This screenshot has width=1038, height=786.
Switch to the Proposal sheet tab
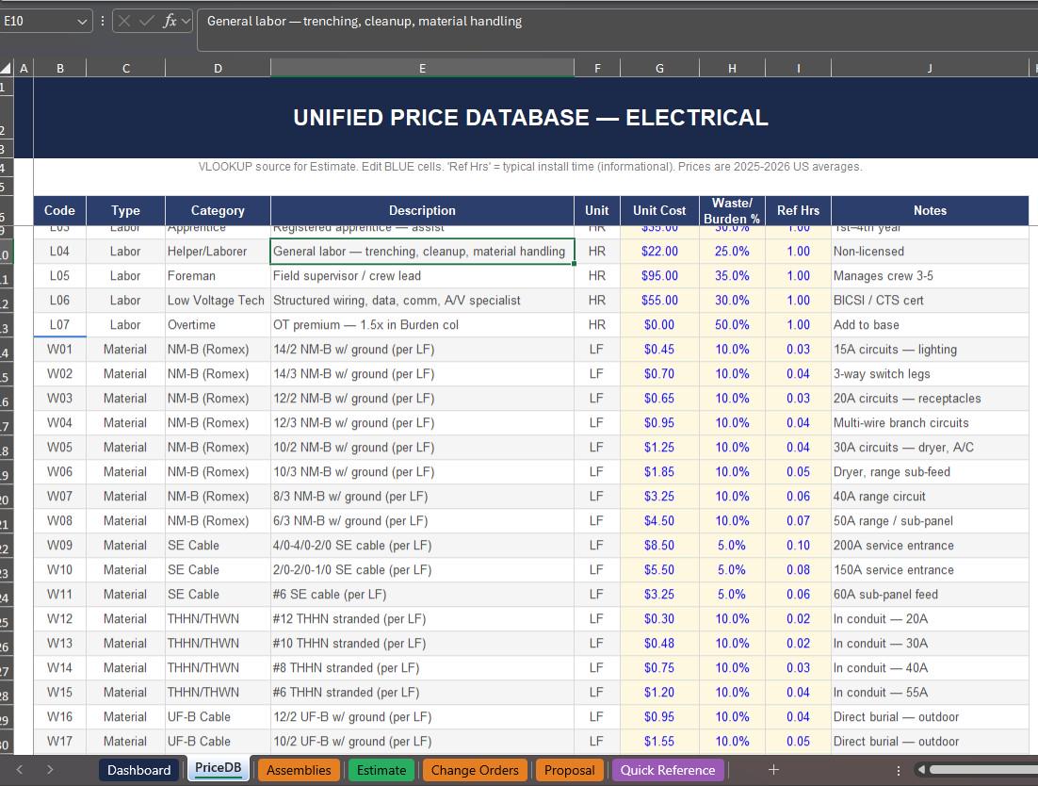[569, 770]
